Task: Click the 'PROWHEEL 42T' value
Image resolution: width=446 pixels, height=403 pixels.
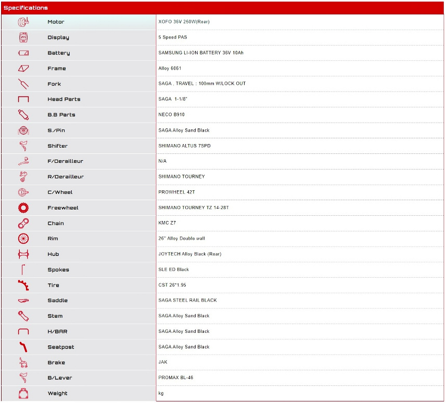Action: coord(176,192)
